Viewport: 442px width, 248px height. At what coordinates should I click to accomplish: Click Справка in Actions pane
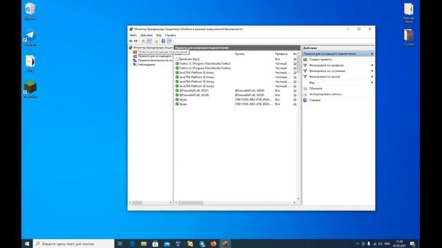315,100
